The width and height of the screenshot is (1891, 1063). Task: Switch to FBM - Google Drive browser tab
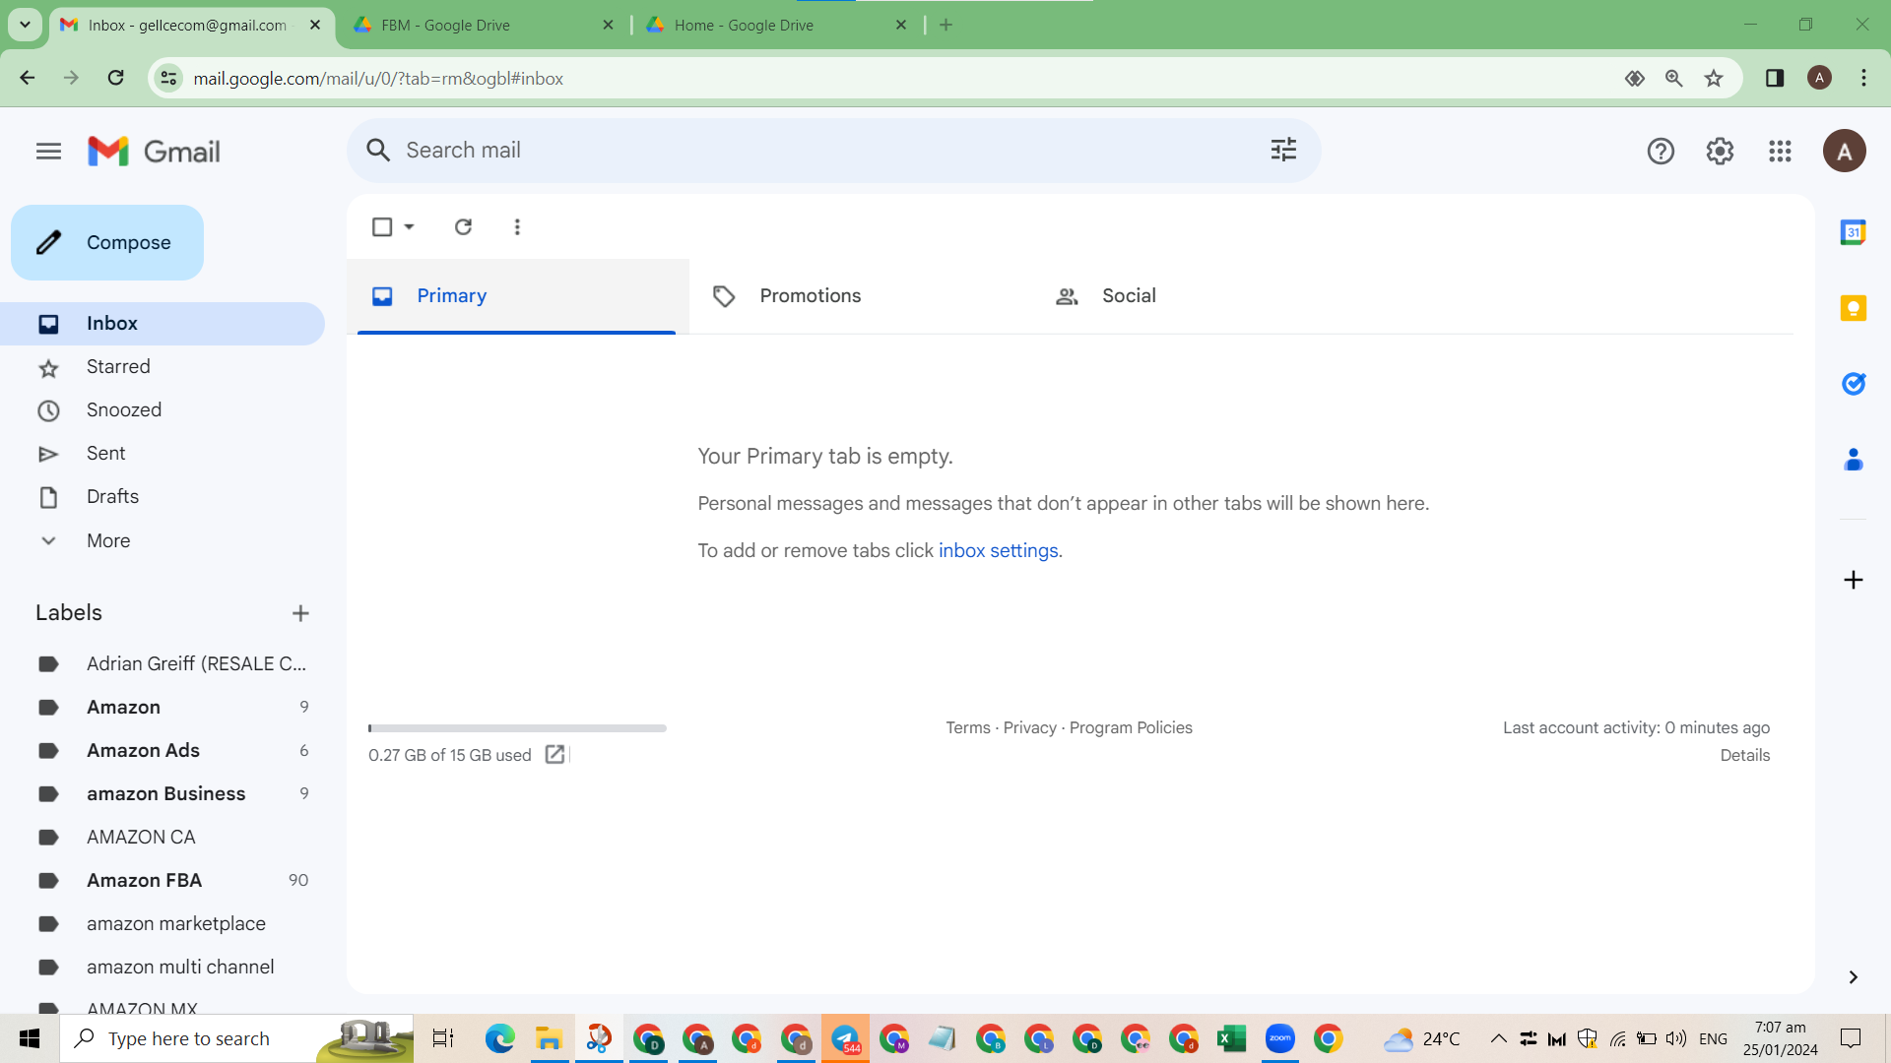click(x=483, y=26)
